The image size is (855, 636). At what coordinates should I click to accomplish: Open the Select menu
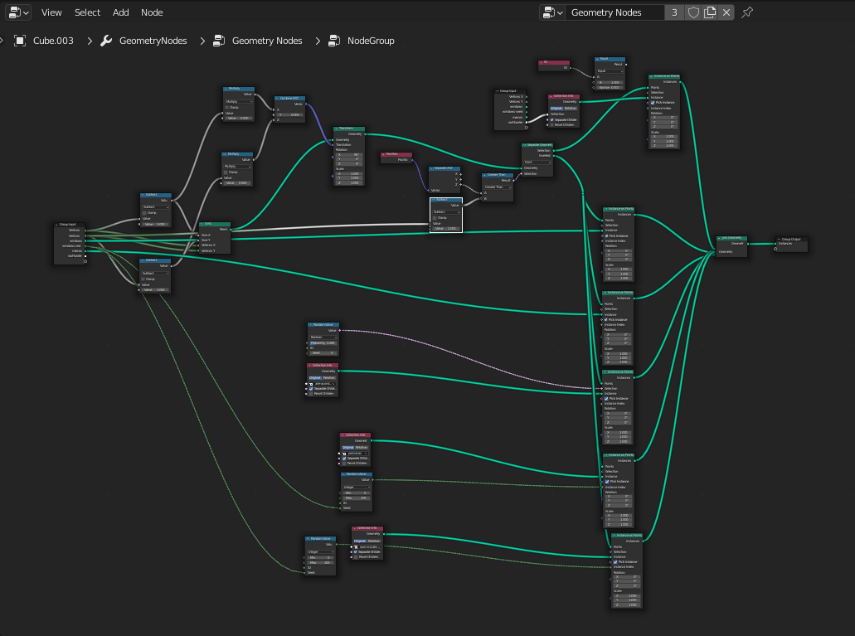[x=87, y=12]
